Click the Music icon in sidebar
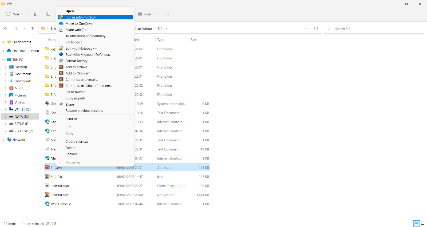Image resolution: width=427 pixels, height=227 pixels. pos(11,88)
